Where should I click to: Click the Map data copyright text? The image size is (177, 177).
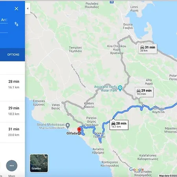pyautogui.click(x=168, y=175)
